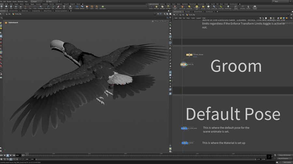Image resolution: width=293 pixels, height=164 pixels.
Task: Select the Tube shelf tool
Action: 11,7
